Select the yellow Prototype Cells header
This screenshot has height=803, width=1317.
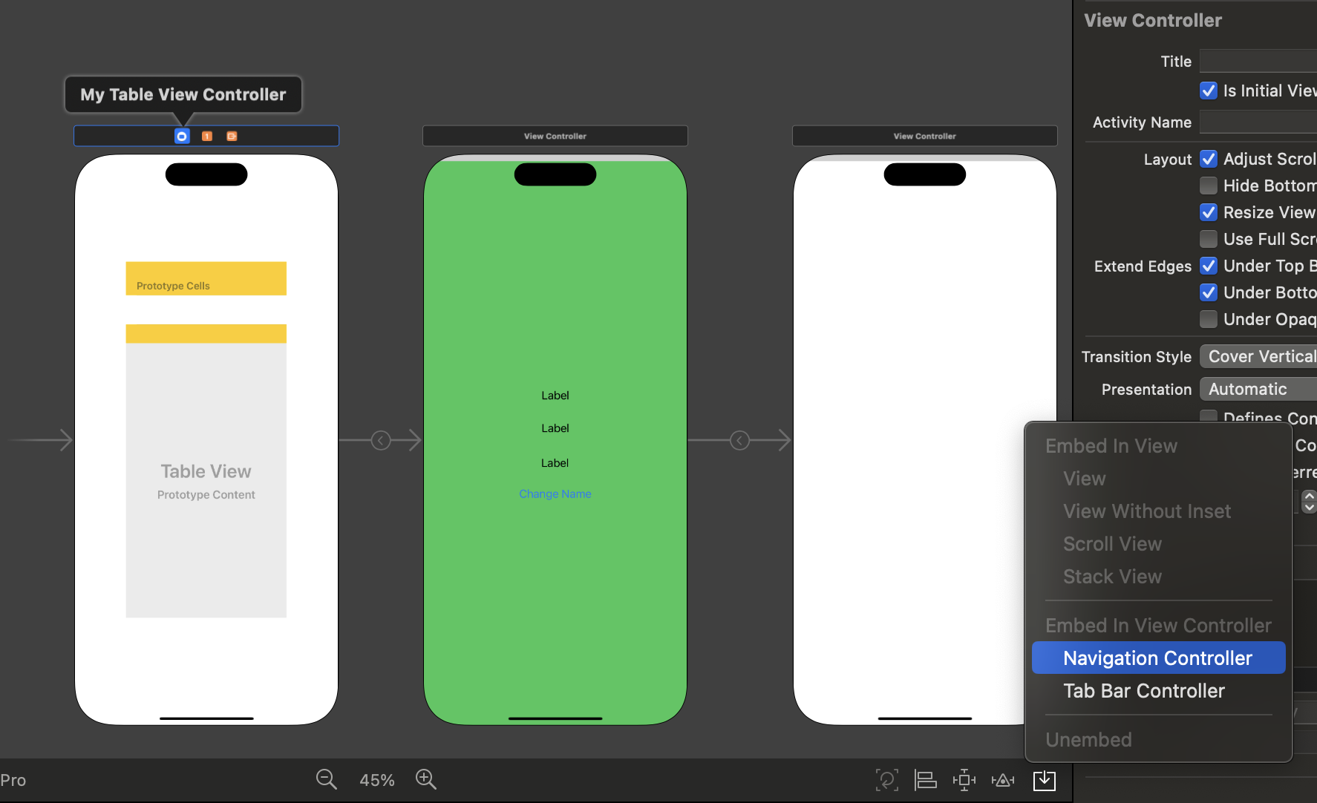[x=206, y=278]
